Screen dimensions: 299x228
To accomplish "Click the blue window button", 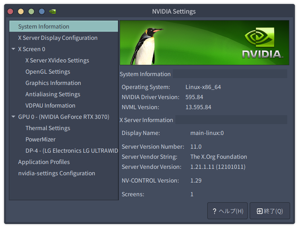I will pos(42,12).
